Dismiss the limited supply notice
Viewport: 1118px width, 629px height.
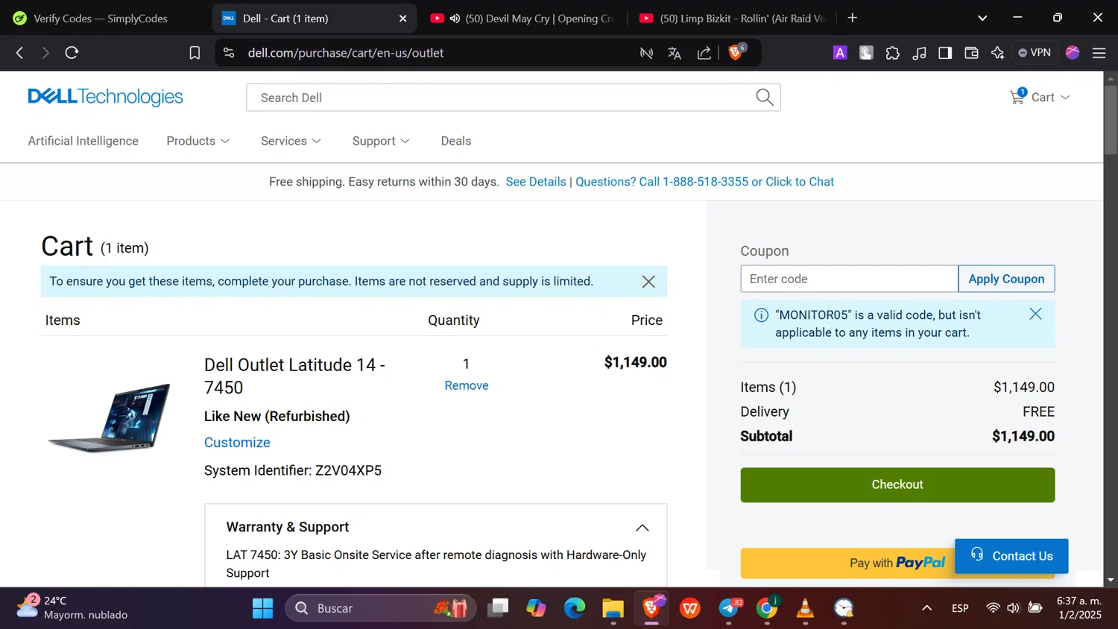point(648,282)
